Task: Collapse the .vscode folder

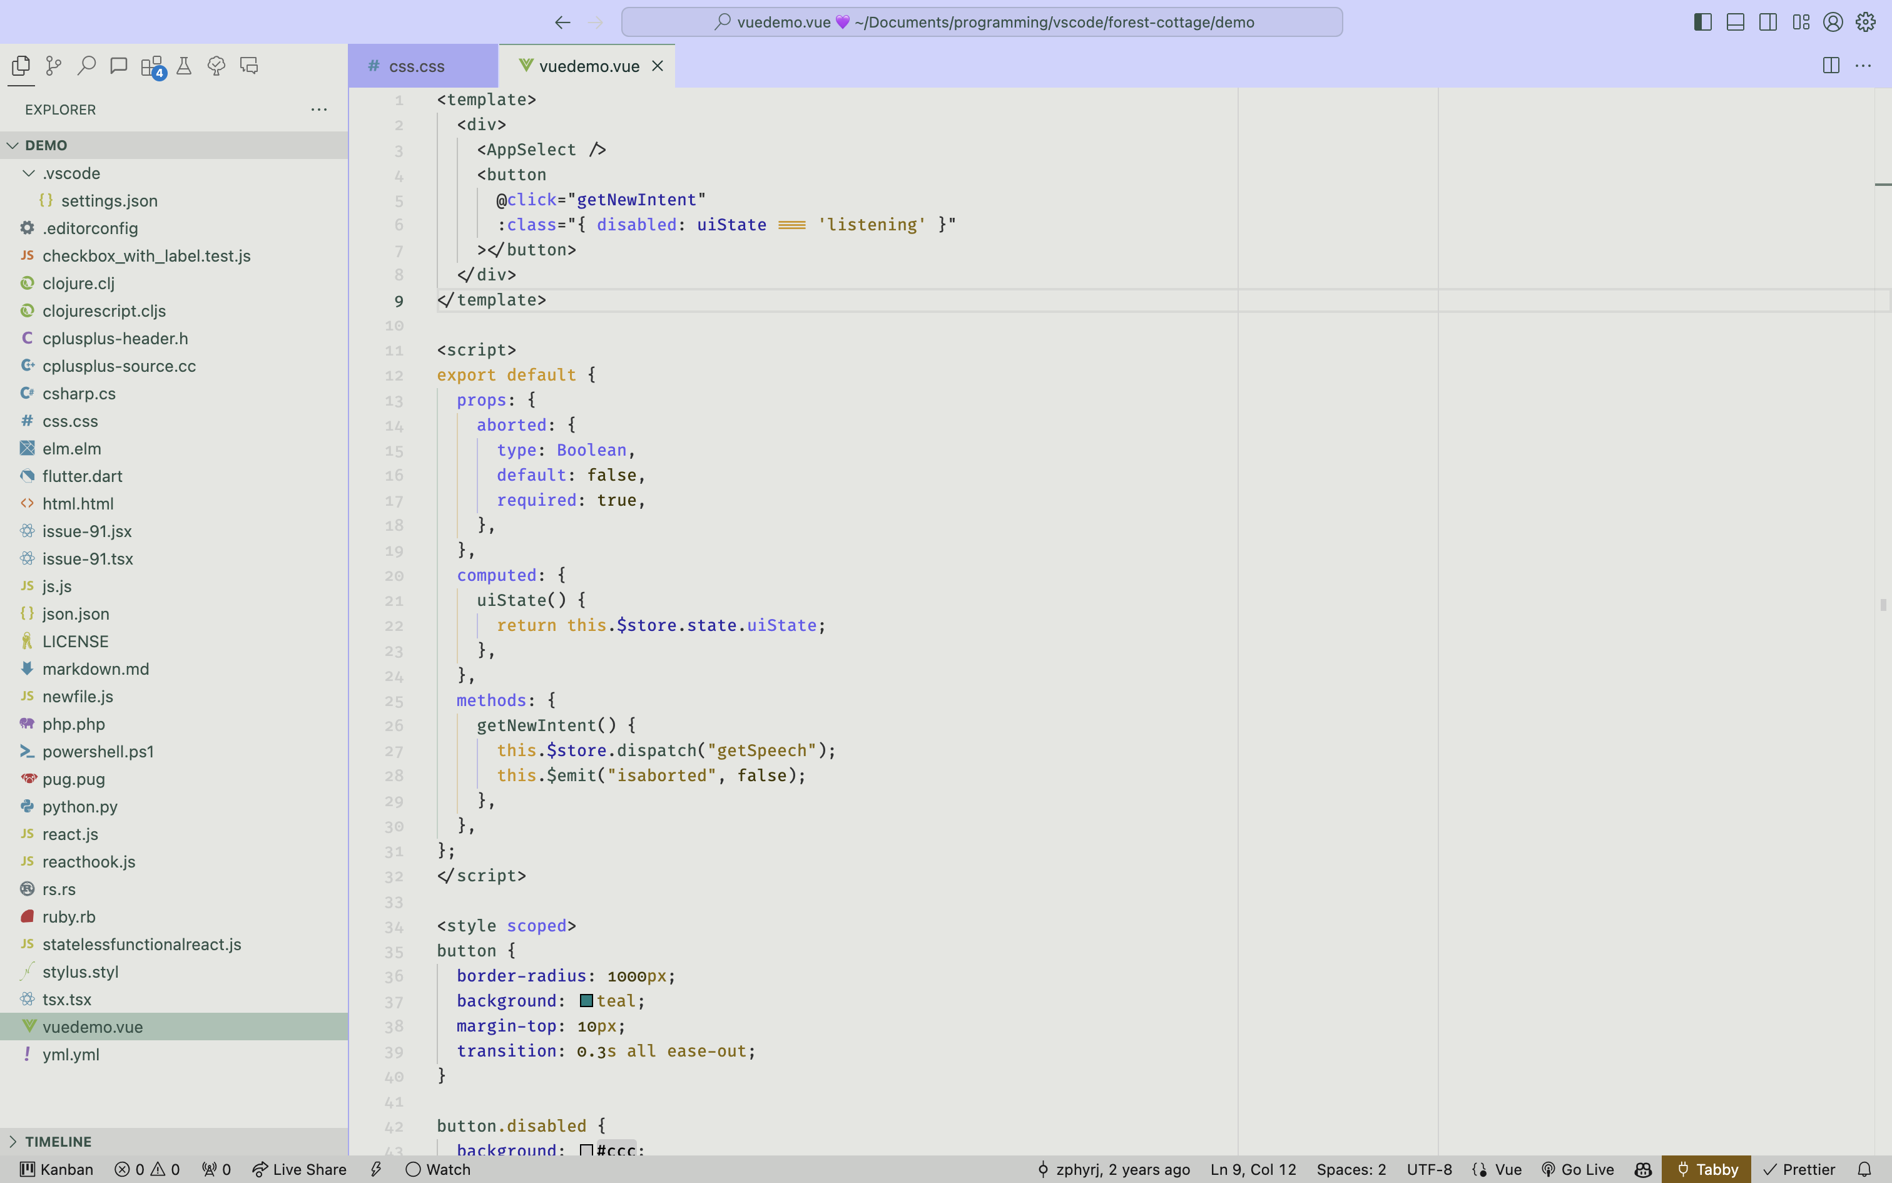Action: tap(173, 173)
